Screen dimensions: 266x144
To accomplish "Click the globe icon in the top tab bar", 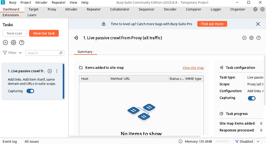I will 255,9.
